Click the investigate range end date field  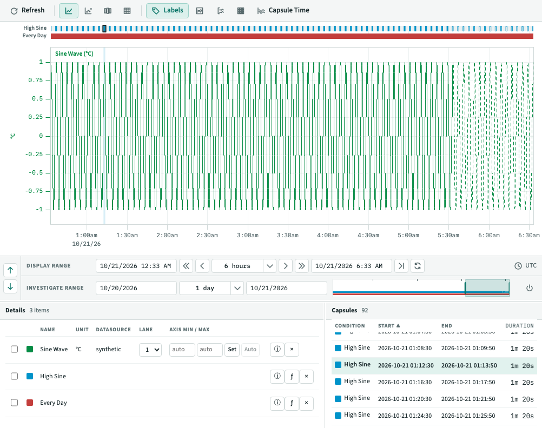click(x=287, y=288)
